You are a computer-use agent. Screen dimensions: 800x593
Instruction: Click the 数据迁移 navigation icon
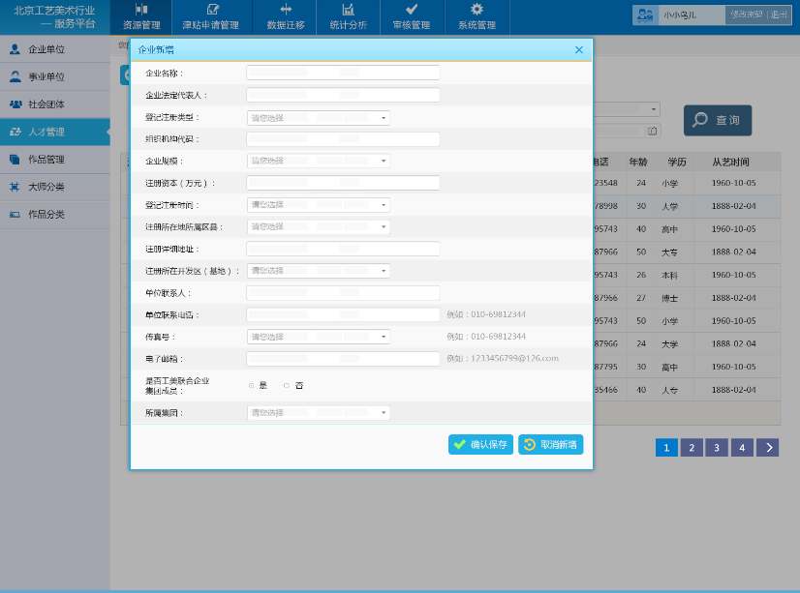pyautogui.click(x=286, y=10)
